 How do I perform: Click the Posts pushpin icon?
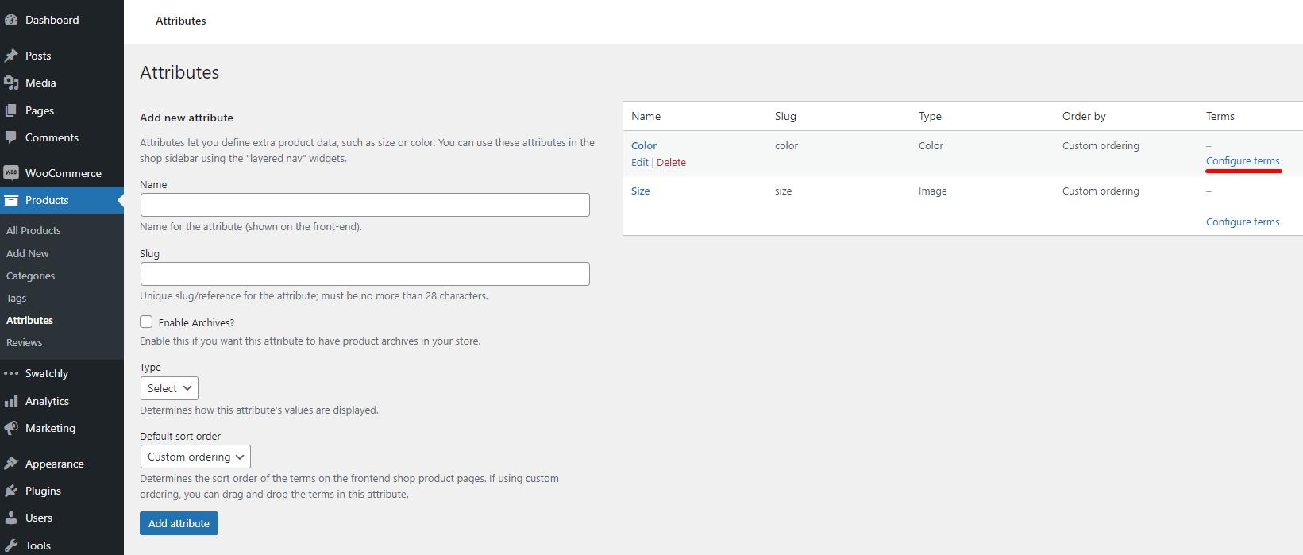(x=11, y=56)
